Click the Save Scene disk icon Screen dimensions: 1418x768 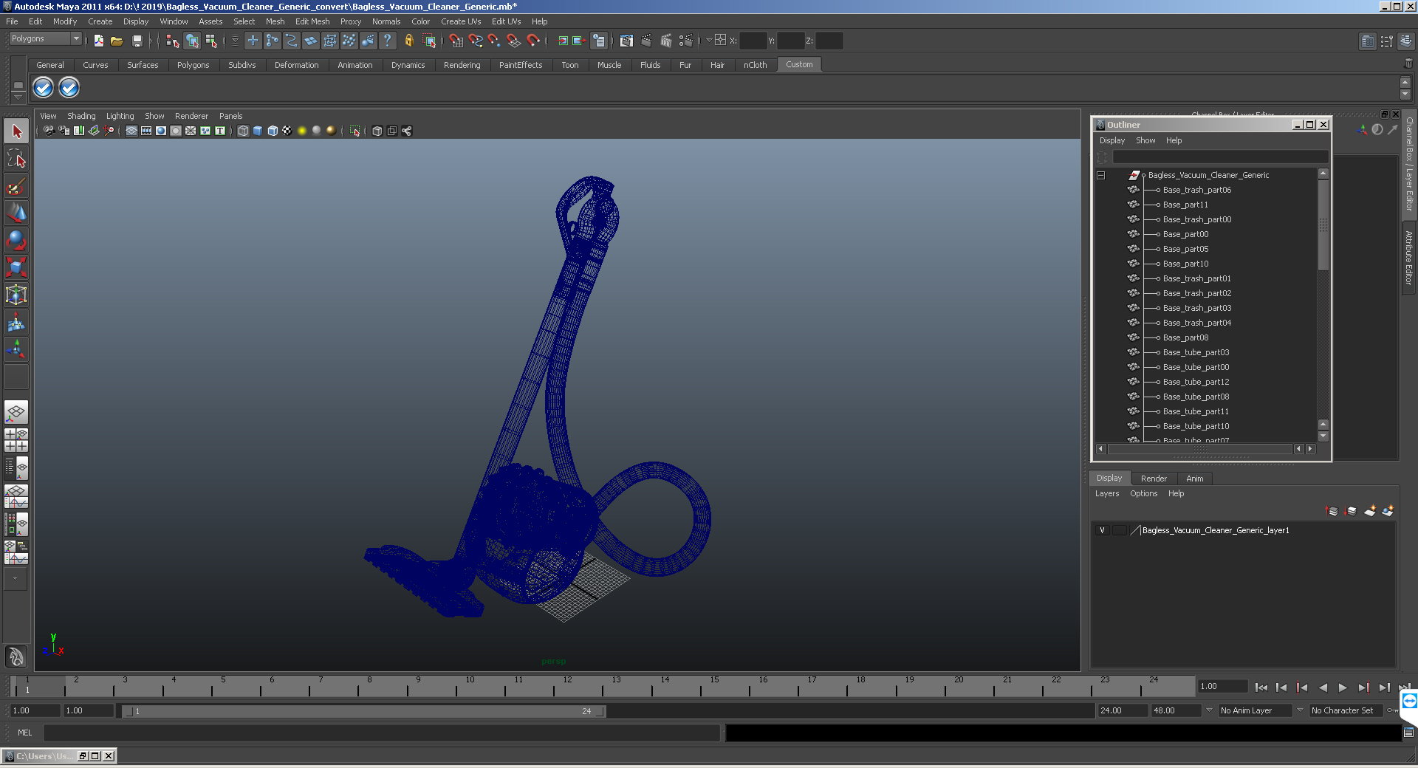point(137,41)
